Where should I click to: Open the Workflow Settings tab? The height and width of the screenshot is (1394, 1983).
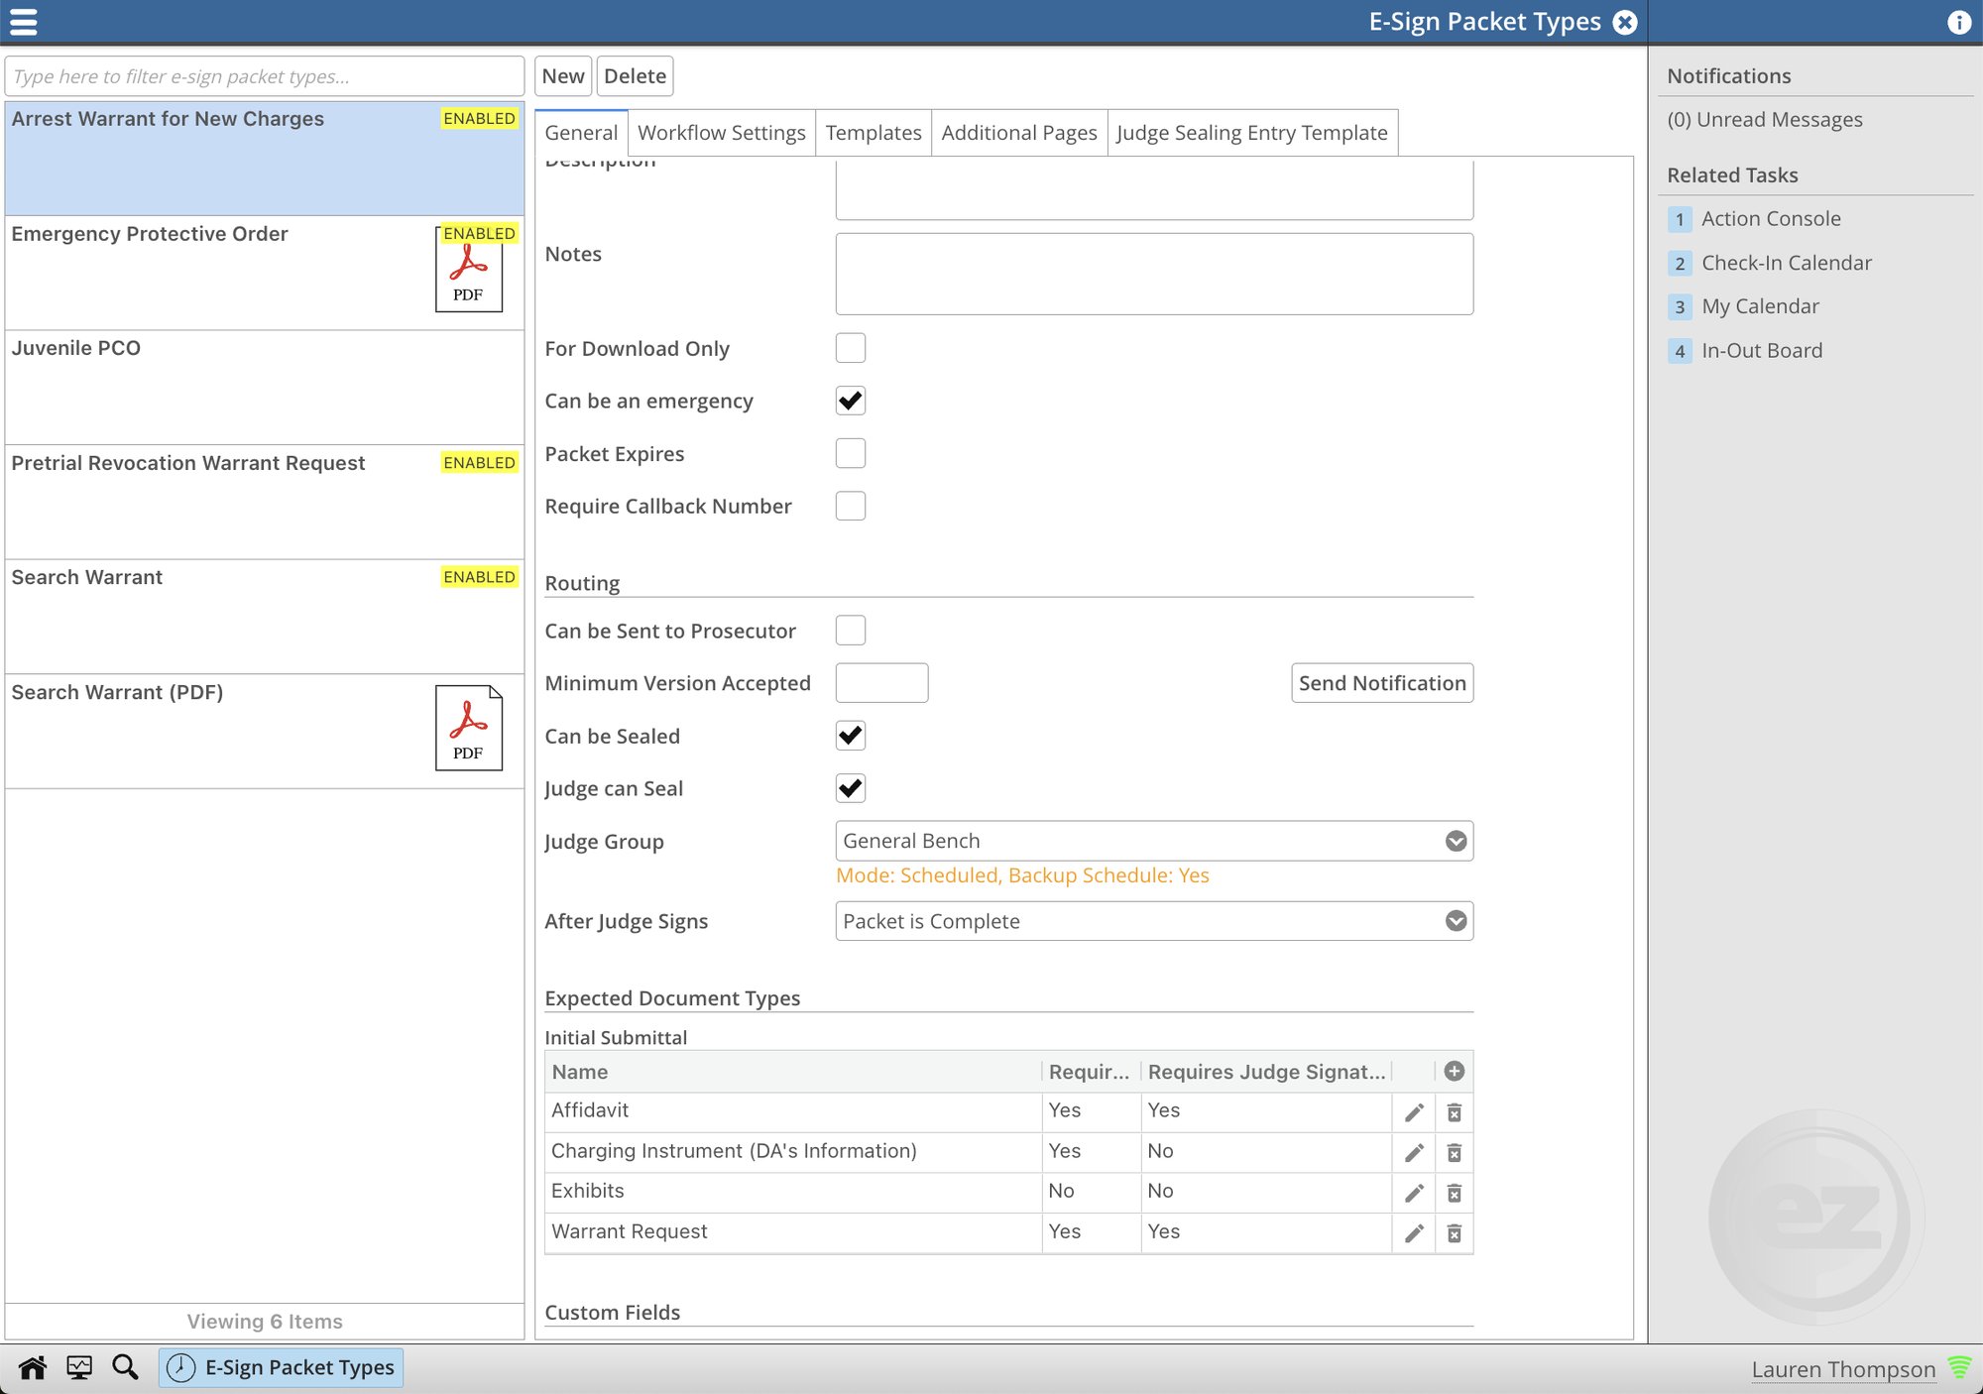(x=719, y=131)
